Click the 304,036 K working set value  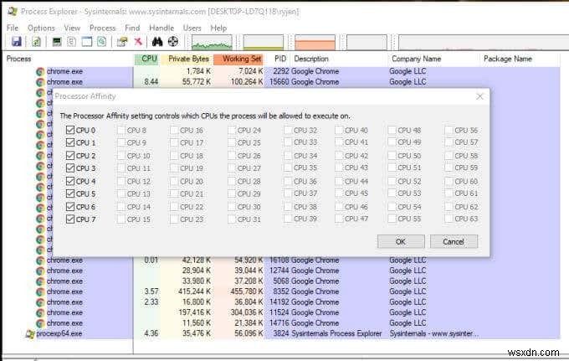tap(247, 312)
